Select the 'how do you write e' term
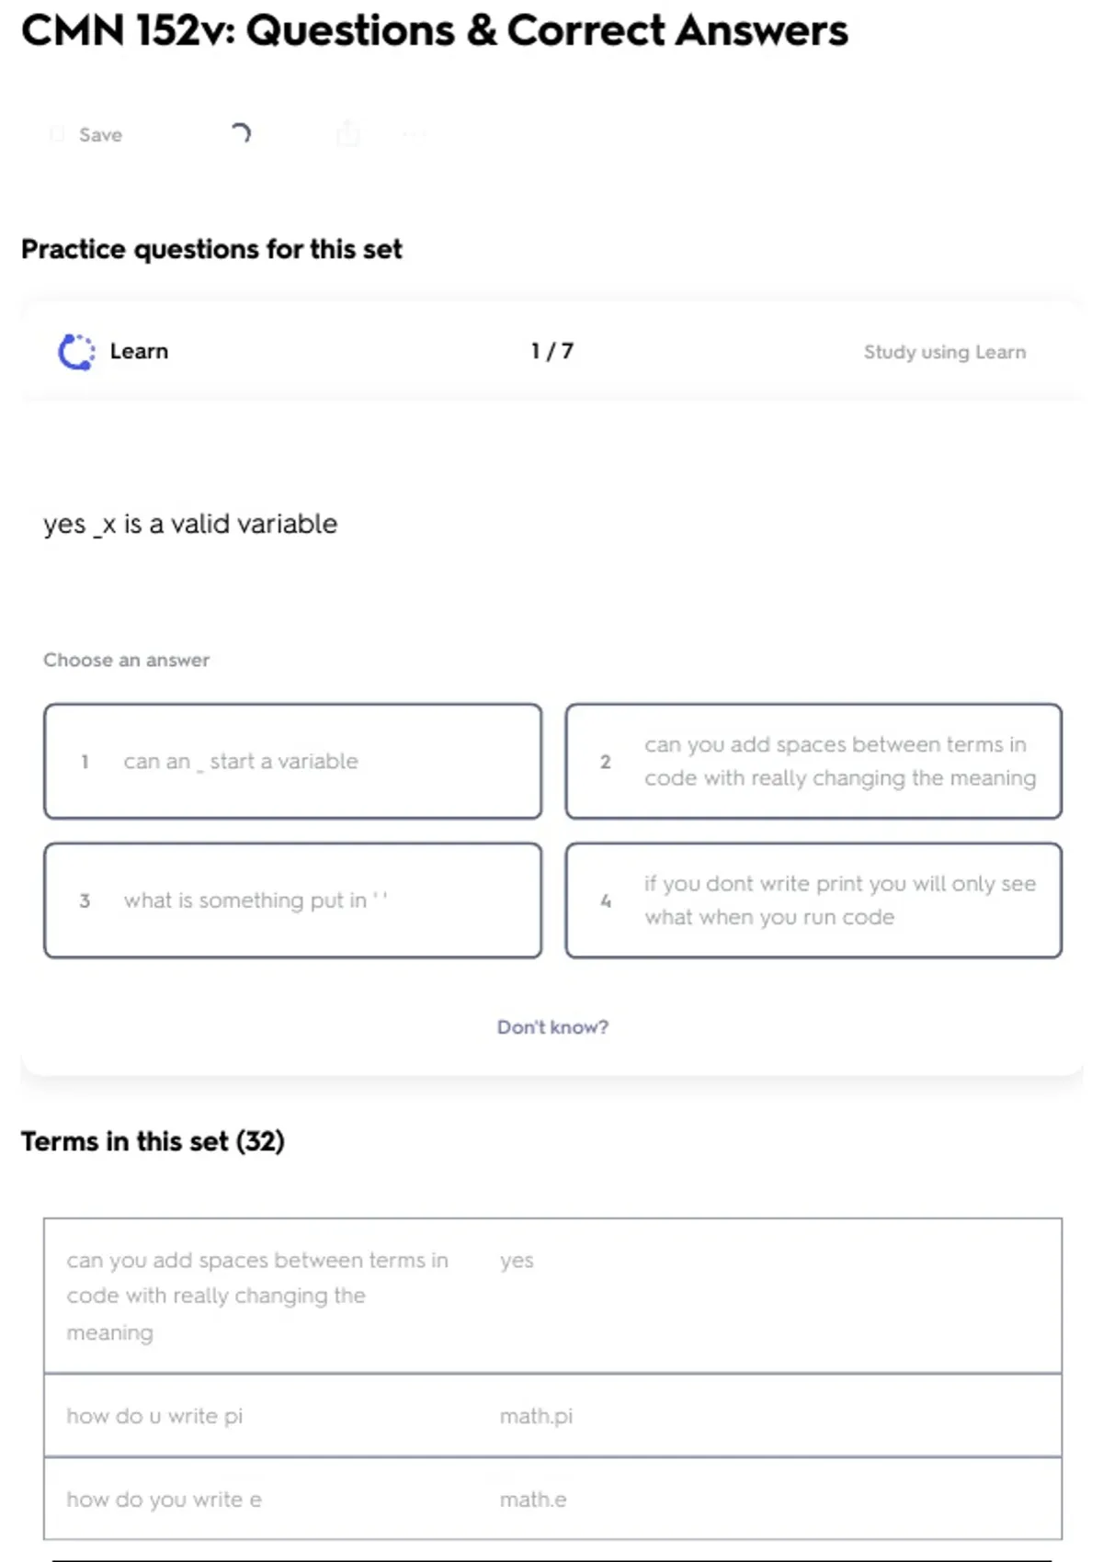 (164, 1500)
